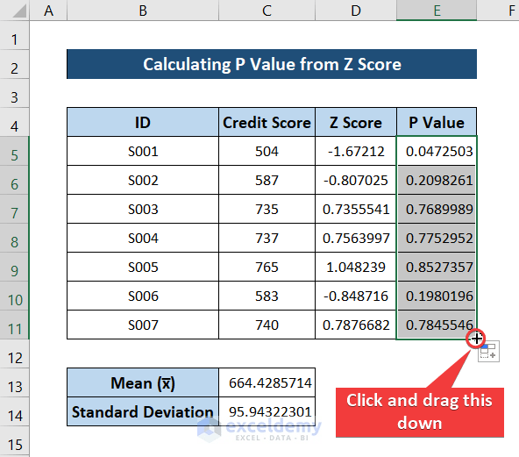The height and width of the screenshot is (457, 519).
Task: Select column C header
Action: 267,11
